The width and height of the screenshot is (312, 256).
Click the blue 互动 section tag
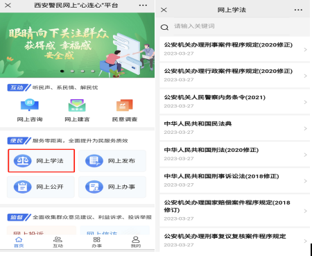pos(19,87)
